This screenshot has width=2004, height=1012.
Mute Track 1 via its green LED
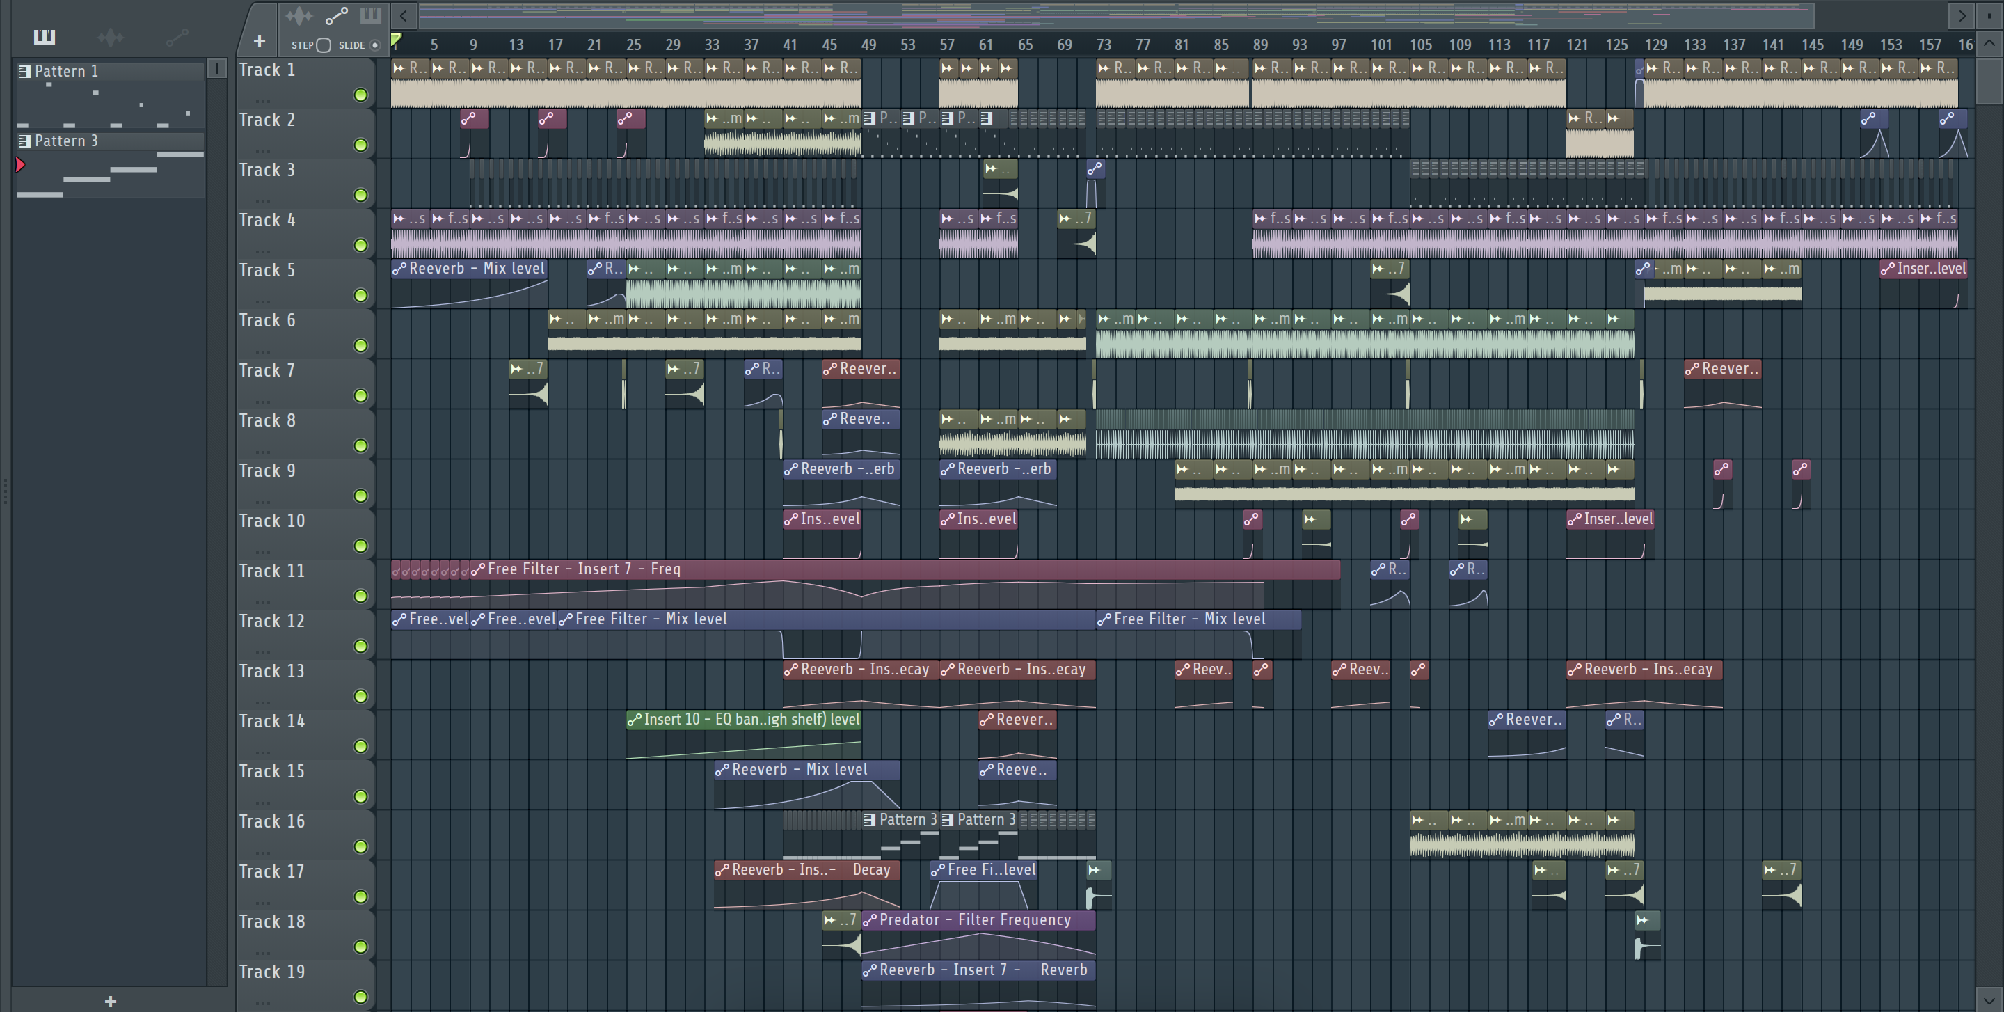click(x=361, y=95)
